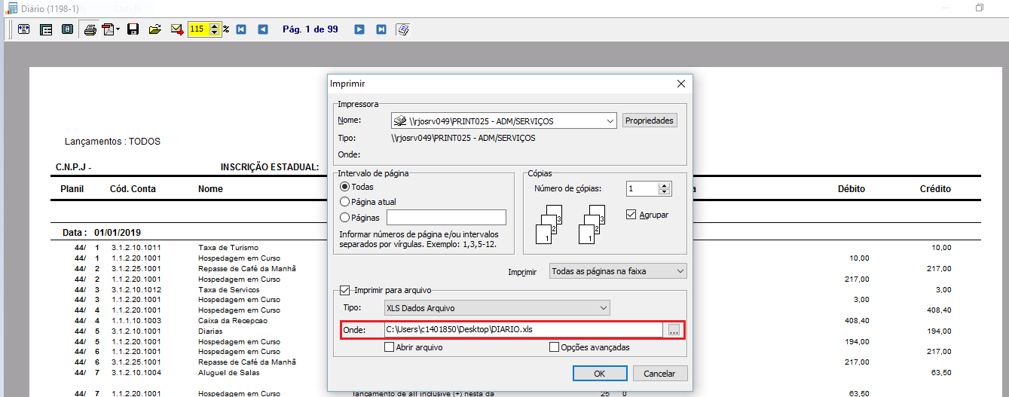Go to the previous report page
This screenshot has height=397, width=1009.
[x=263, y=29]
